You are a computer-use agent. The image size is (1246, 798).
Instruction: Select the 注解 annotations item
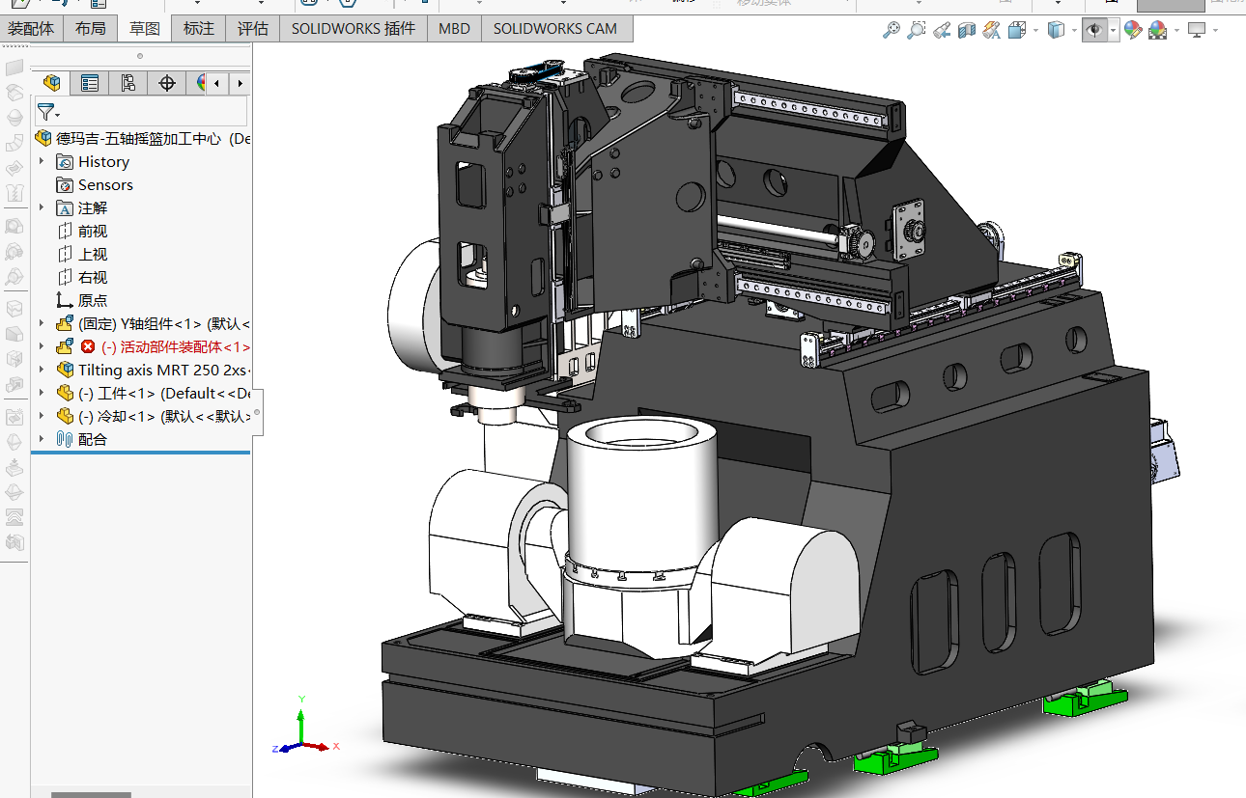pyautogui.click(x=93, y=208)
